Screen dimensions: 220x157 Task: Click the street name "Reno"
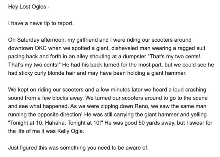(141, 106)
